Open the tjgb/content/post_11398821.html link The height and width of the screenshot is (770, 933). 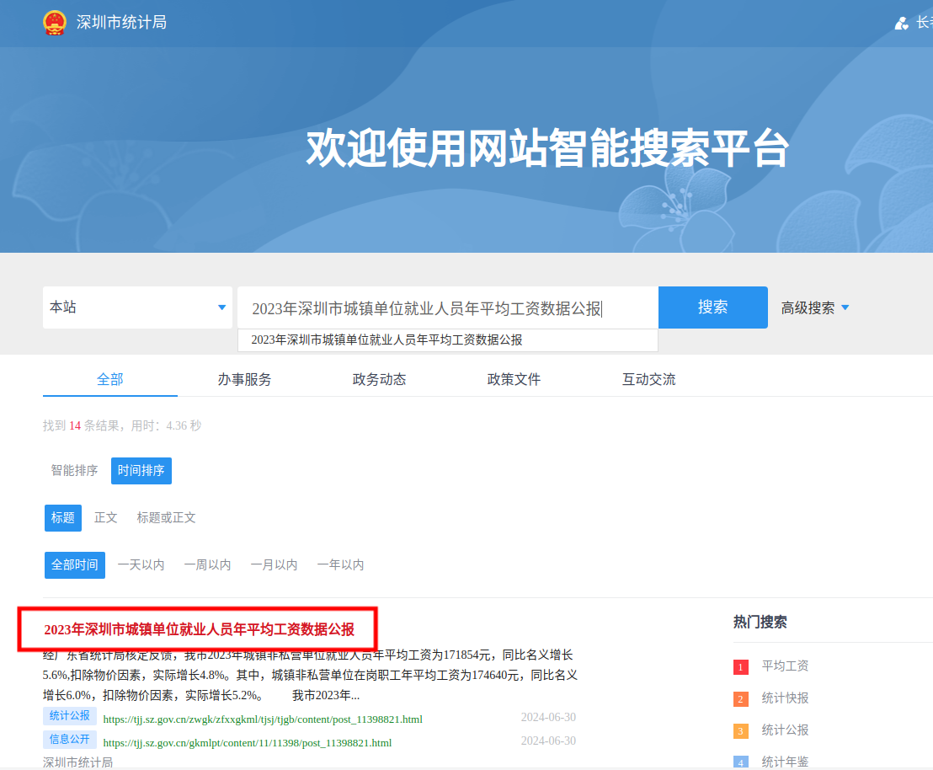(263, 719)
